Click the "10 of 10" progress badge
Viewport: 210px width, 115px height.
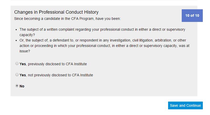pos(192,15)
